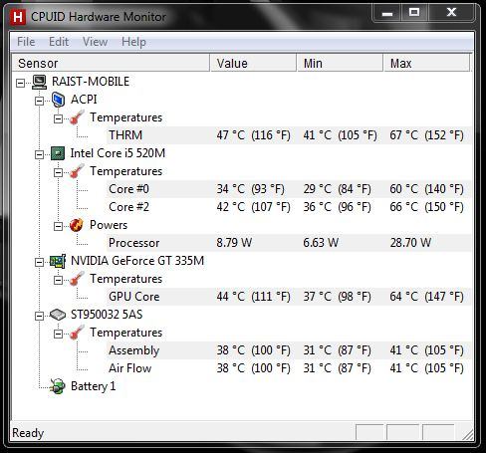The height and width of the screenshot is (453, 486).
Task: Click Air Flow min value 31 °C
Action: click(337, 368)
